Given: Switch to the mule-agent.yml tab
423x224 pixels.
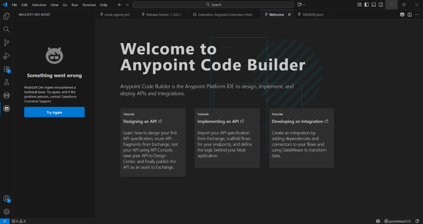Looking at the screenshot, I should (117, 15).
